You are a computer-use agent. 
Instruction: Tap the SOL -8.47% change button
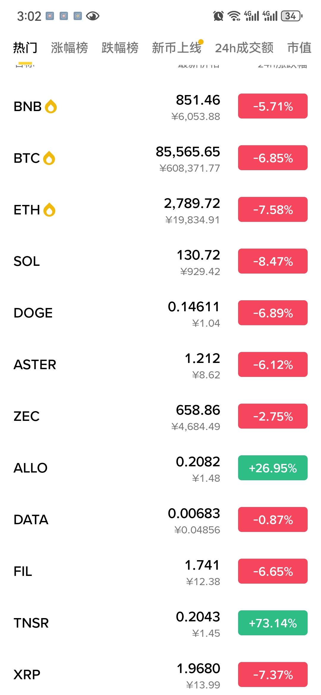pyautogui.click(x=273, y=261)
